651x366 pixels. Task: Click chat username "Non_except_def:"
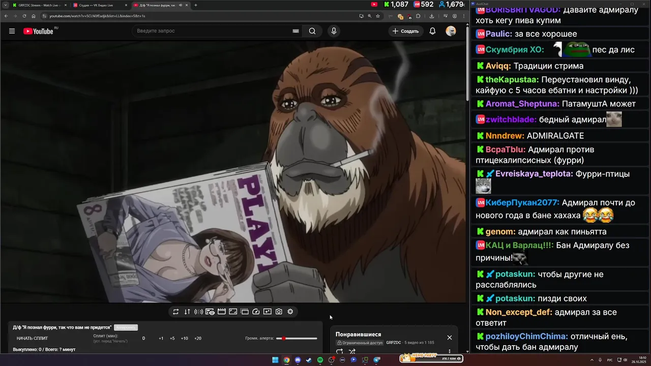click(519, 312)
